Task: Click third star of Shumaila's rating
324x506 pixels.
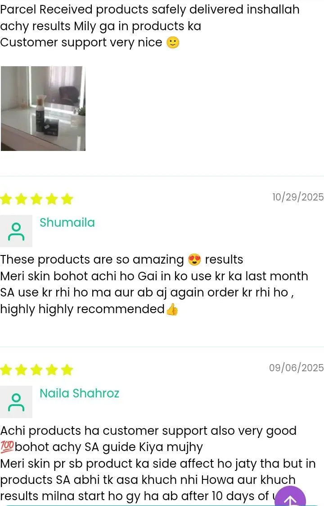Action: [x=36, y=199]
